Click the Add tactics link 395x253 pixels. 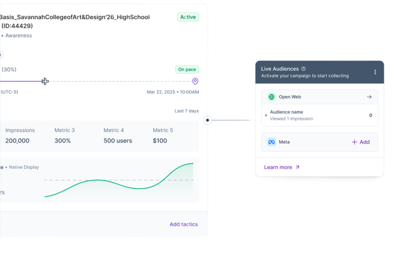point(184,224)
